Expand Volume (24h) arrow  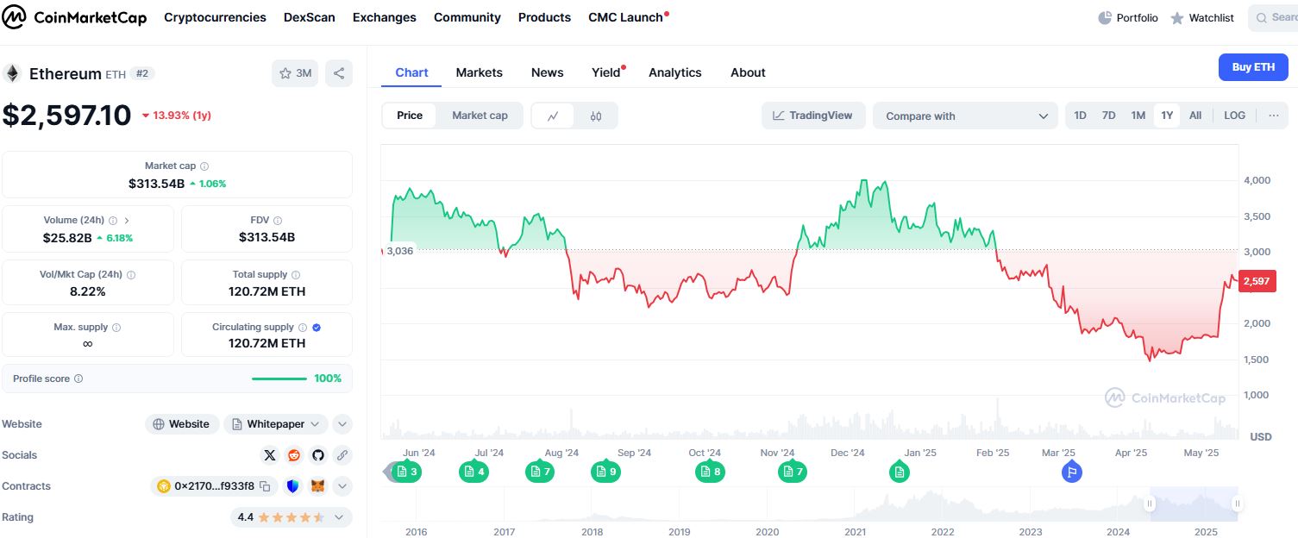click(x=126, y=221)
